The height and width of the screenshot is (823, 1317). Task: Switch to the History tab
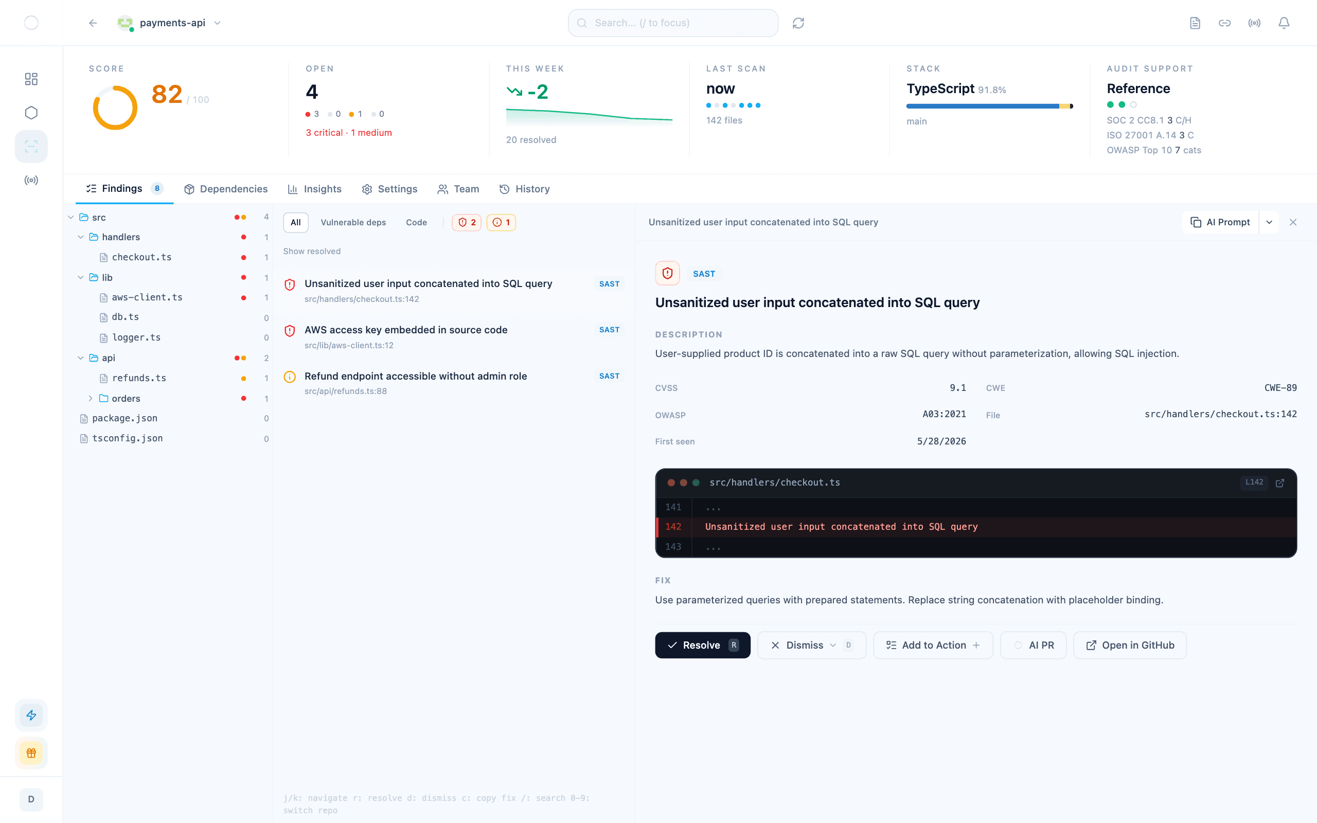525,189
